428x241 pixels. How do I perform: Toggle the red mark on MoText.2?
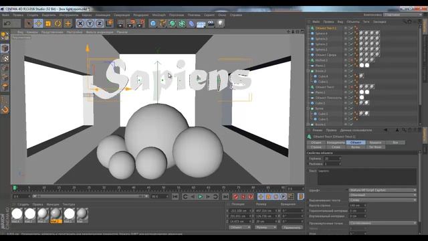coord(352,60)
